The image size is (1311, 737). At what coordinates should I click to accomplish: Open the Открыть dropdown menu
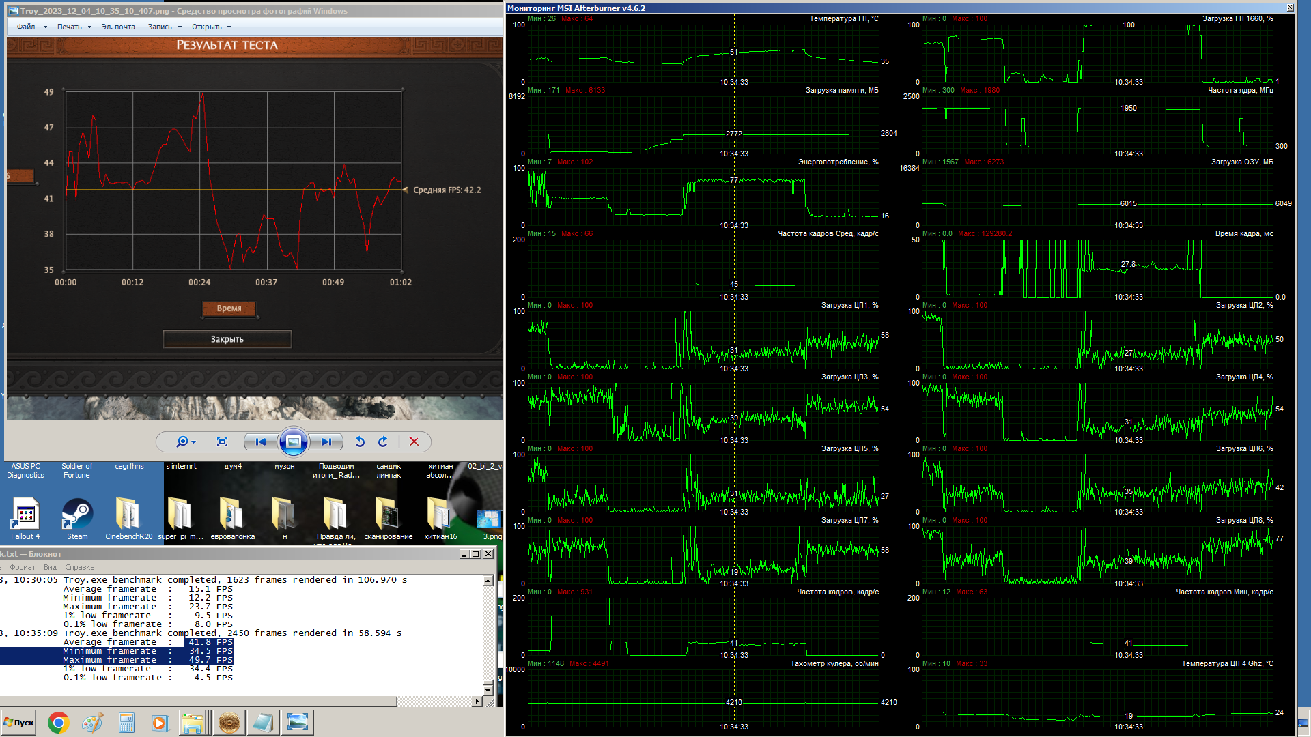click(211, 27)
